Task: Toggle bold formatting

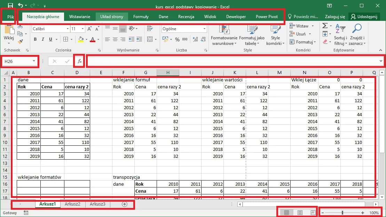Action: click(35, 39)
